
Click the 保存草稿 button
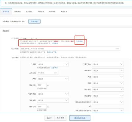tap(60, 118)
